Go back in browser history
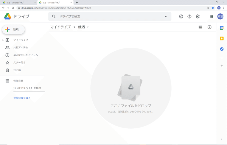The image size is (227, 145). pos(3,8)
